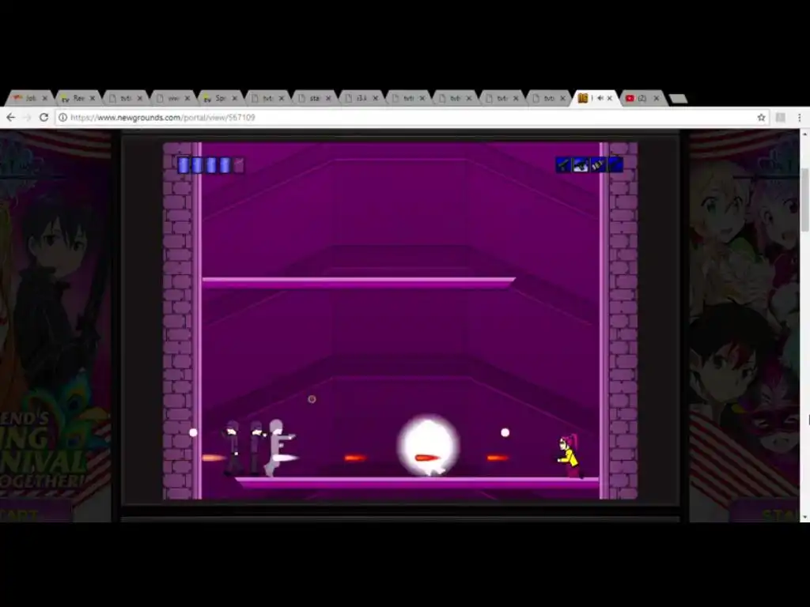810x607 pixels.
Task: Open a new browser tab
Action: point(678,99)
